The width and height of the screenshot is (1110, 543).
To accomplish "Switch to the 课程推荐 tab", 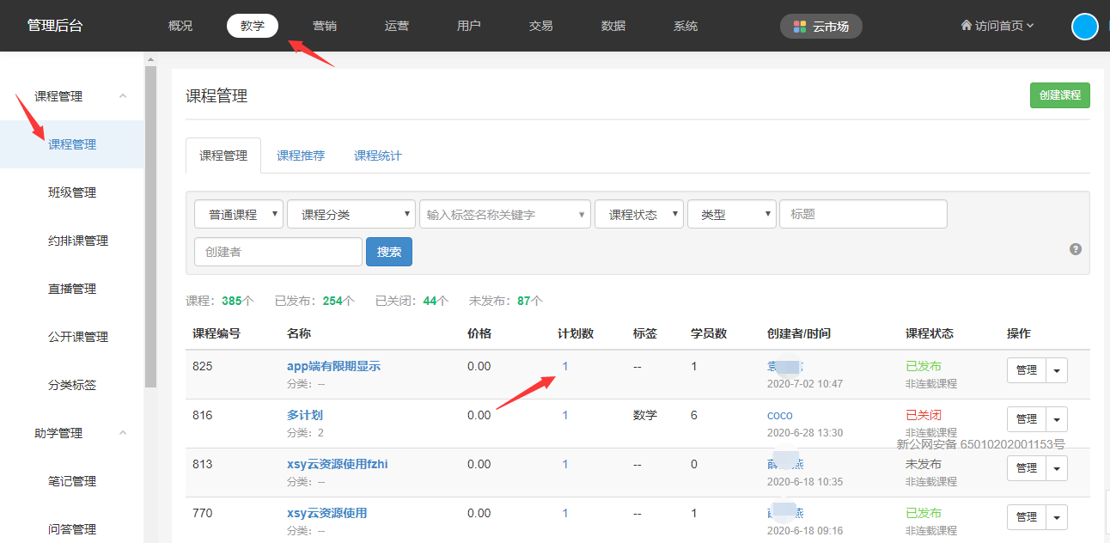I will pos(301,156).
